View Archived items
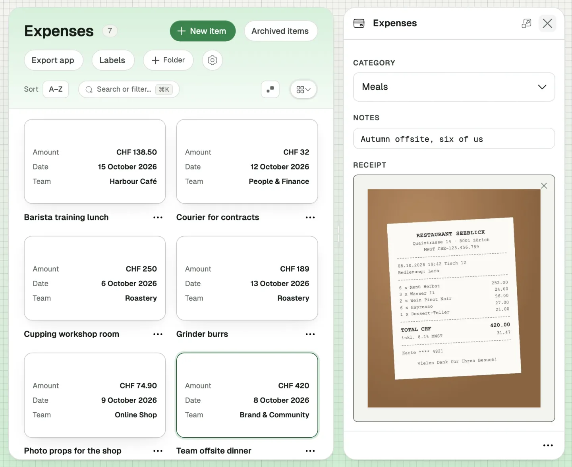Image resolution: width=572 pixels, height=467 pixels. (x=280, y=31)
